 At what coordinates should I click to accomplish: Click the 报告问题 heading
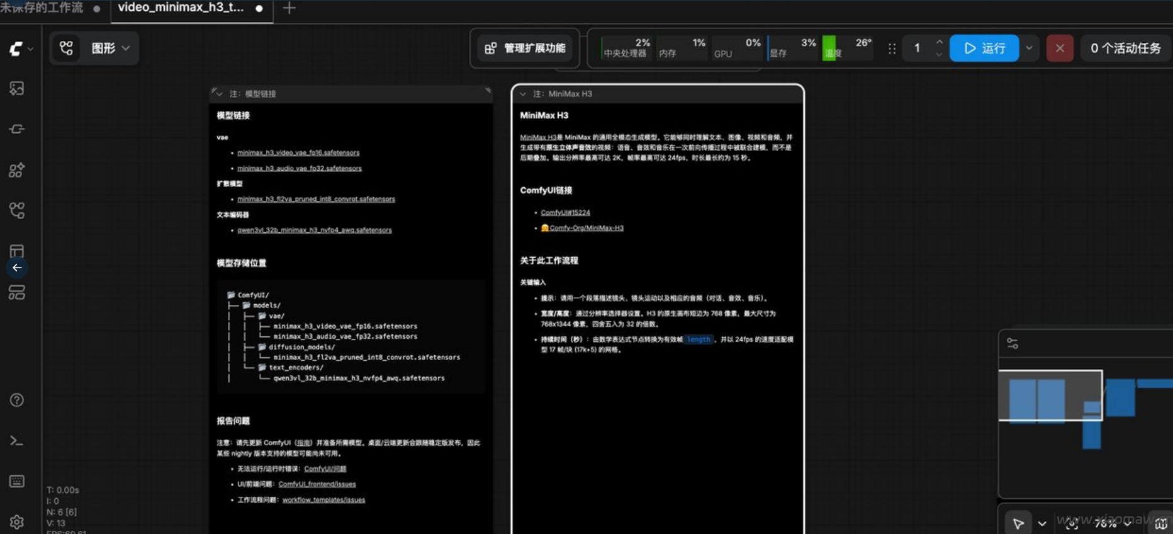(233, 421)
